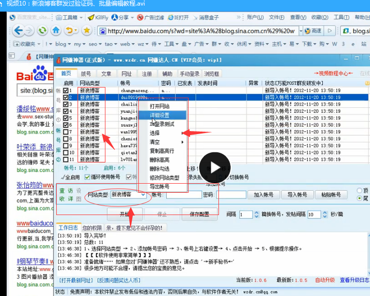Toggle 循环使用帐号 checkbox

click(88, 178)
